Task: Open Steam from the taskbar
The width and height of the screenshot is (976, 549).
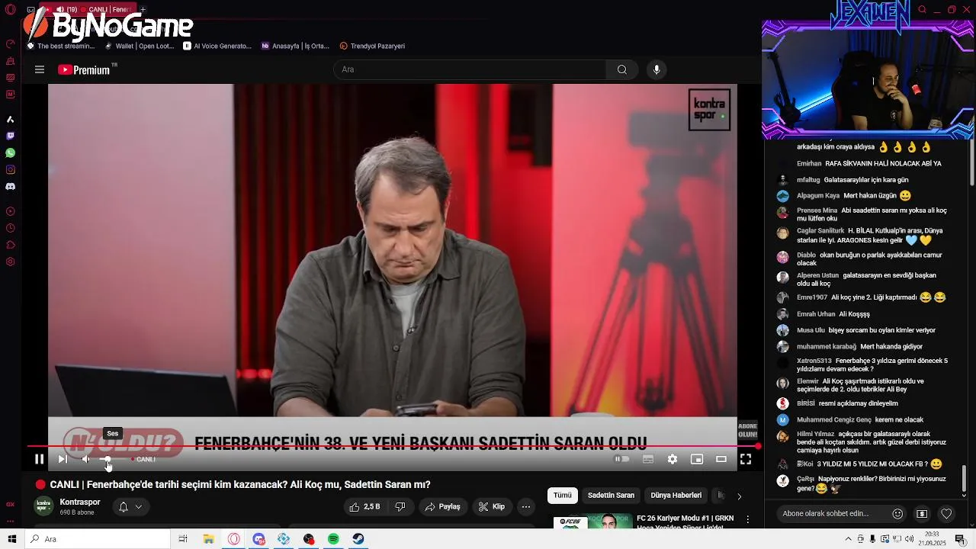Action: point(358,539)
